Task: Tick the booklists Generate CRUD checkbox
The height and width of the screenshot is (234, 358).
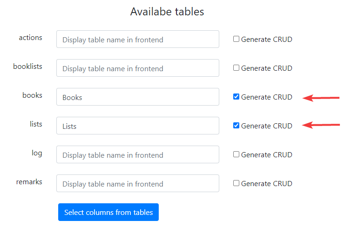Action: point(236,68)
